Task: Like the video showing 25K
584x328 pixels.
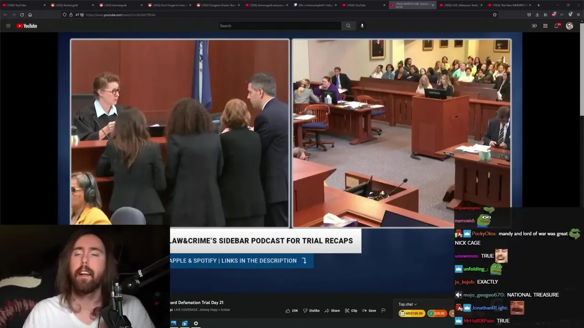Action: (x=292, y=311)
